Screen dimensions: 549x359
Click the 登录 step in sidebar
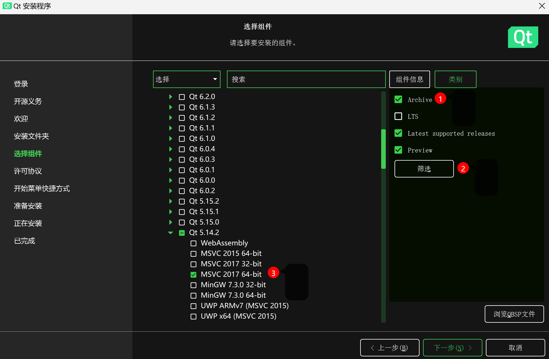point(21,84)
